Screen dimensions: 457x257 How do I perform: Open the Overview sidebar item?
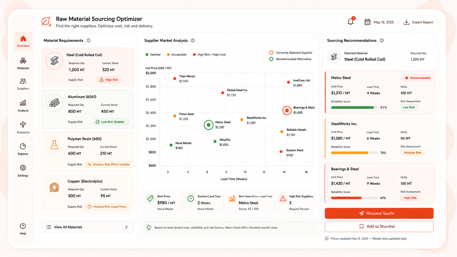(x=23, y=41)
